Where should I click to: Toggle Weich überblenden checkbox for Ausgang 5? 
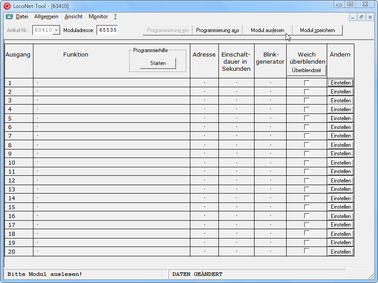coord(307,118)
